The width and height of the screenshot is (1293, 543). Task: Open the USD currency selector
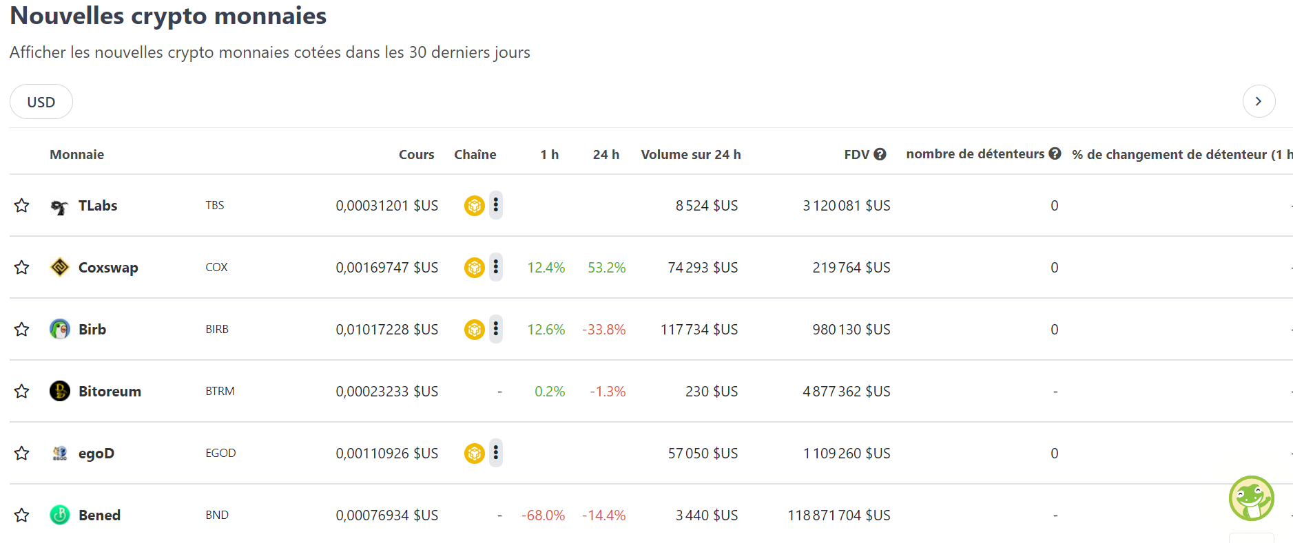tap(41, 102)
